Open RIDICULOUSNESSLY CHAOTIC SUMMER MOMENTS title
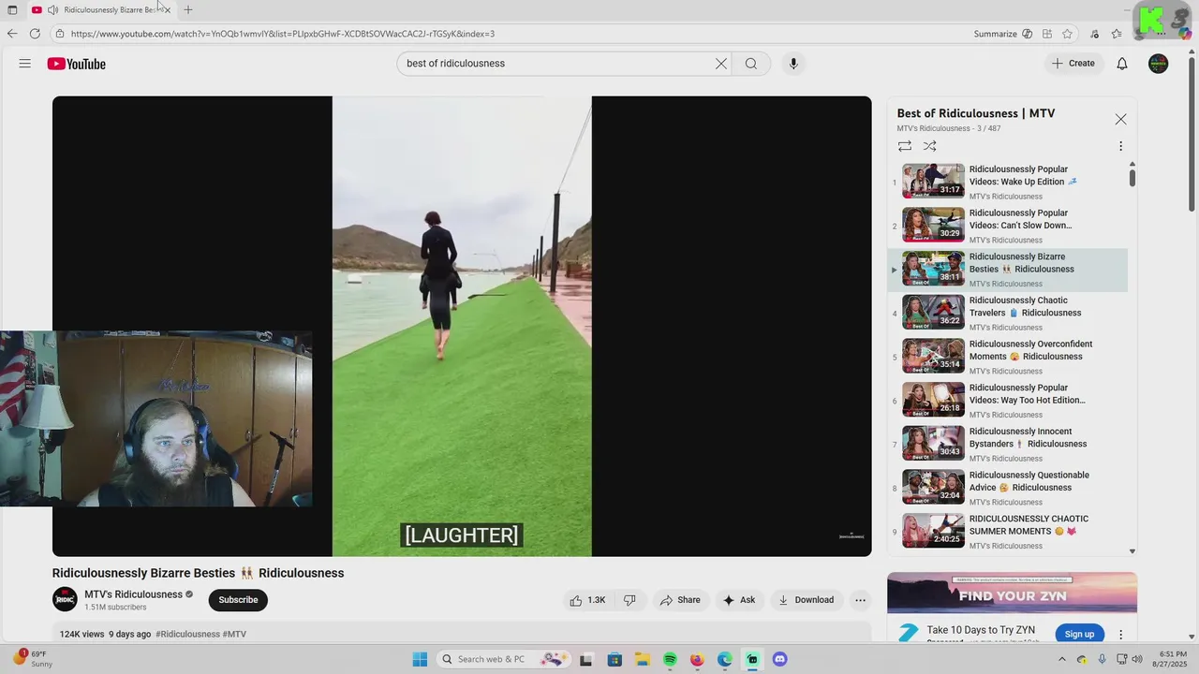The height and width of the screenshot is (674, 1199). click(x=1029, y=525)
